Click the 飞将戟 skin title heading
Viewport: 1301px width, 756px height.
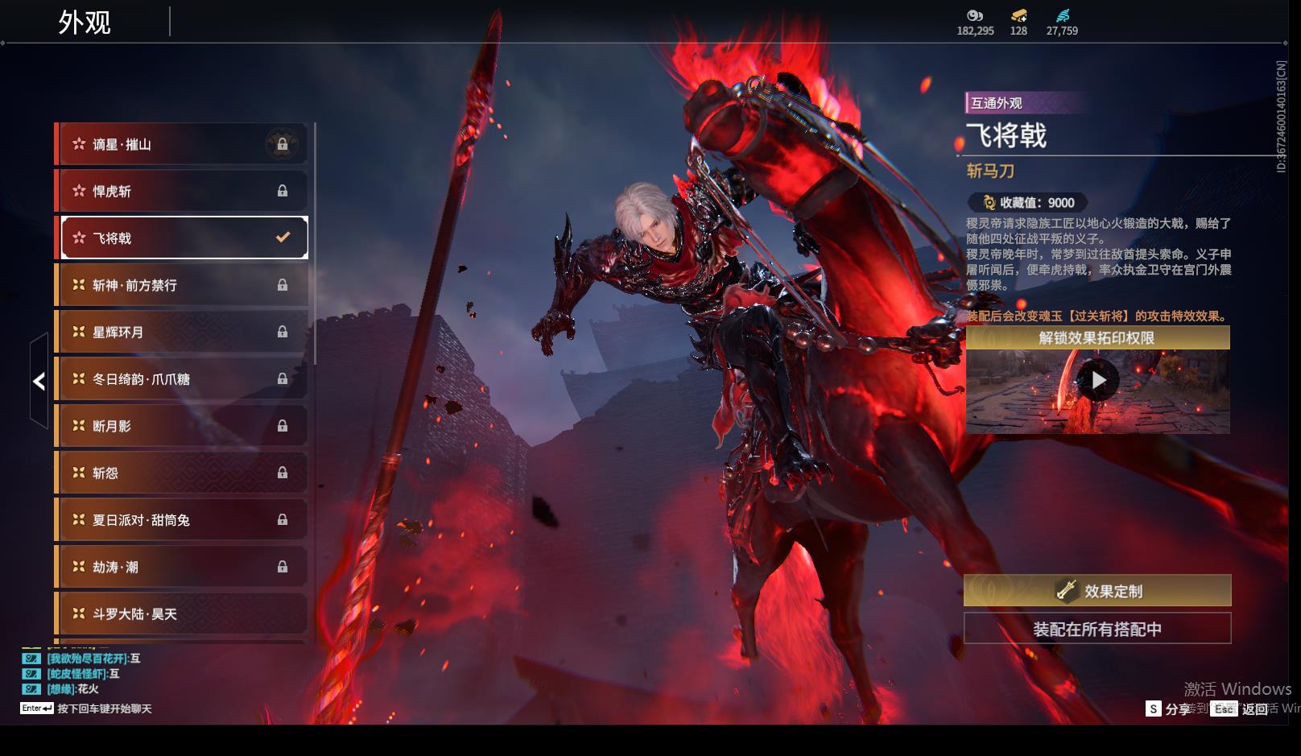click(x=1006, y=135)
